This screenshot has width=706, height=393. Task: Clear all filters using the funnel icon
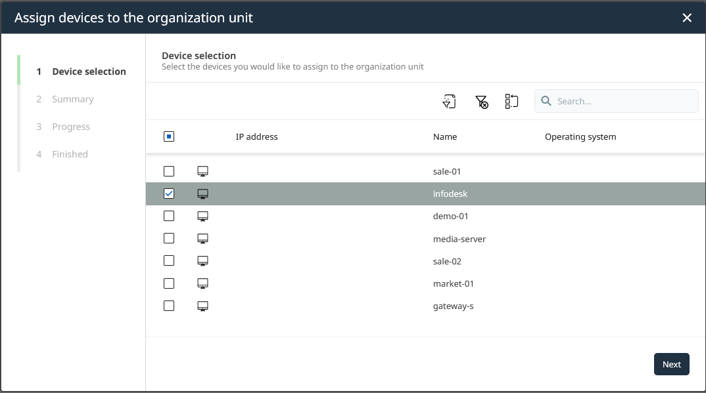(481, 101)
